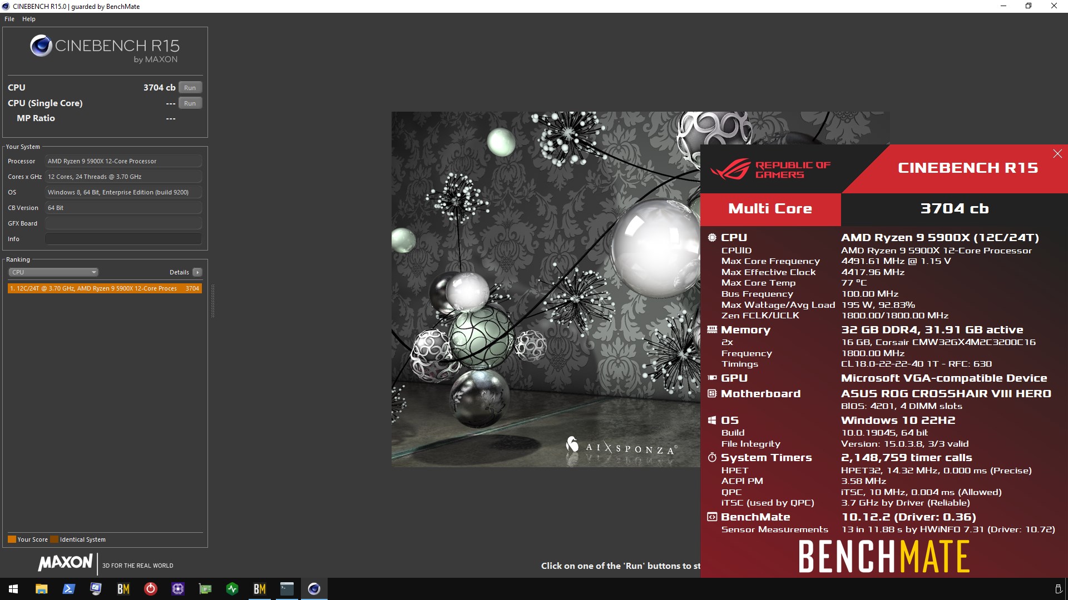Click the 2,148,759 timer calls text

(907, 458)
